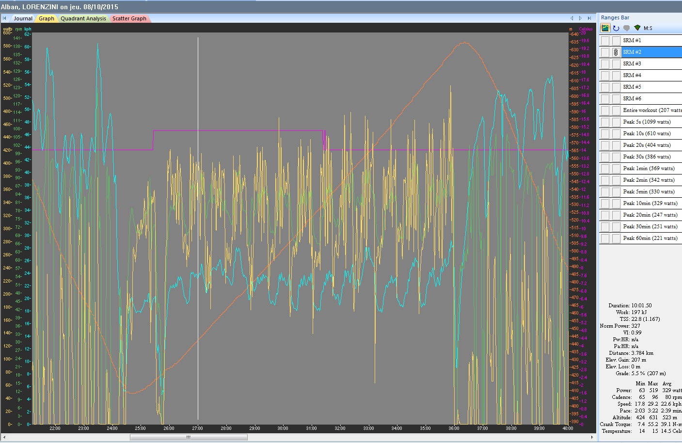Click the gray shield icon in Ranges Bar
The image size is (682, 443).
point(627,28)
